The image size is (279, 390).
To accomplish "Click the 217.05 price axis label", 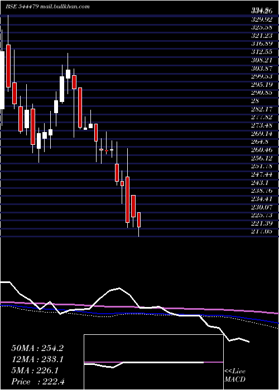I will pos(261,231).
